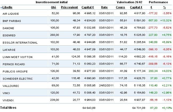Sort by Prix revient column header
The width and height of the screenshot is (173, 112).
69,7
